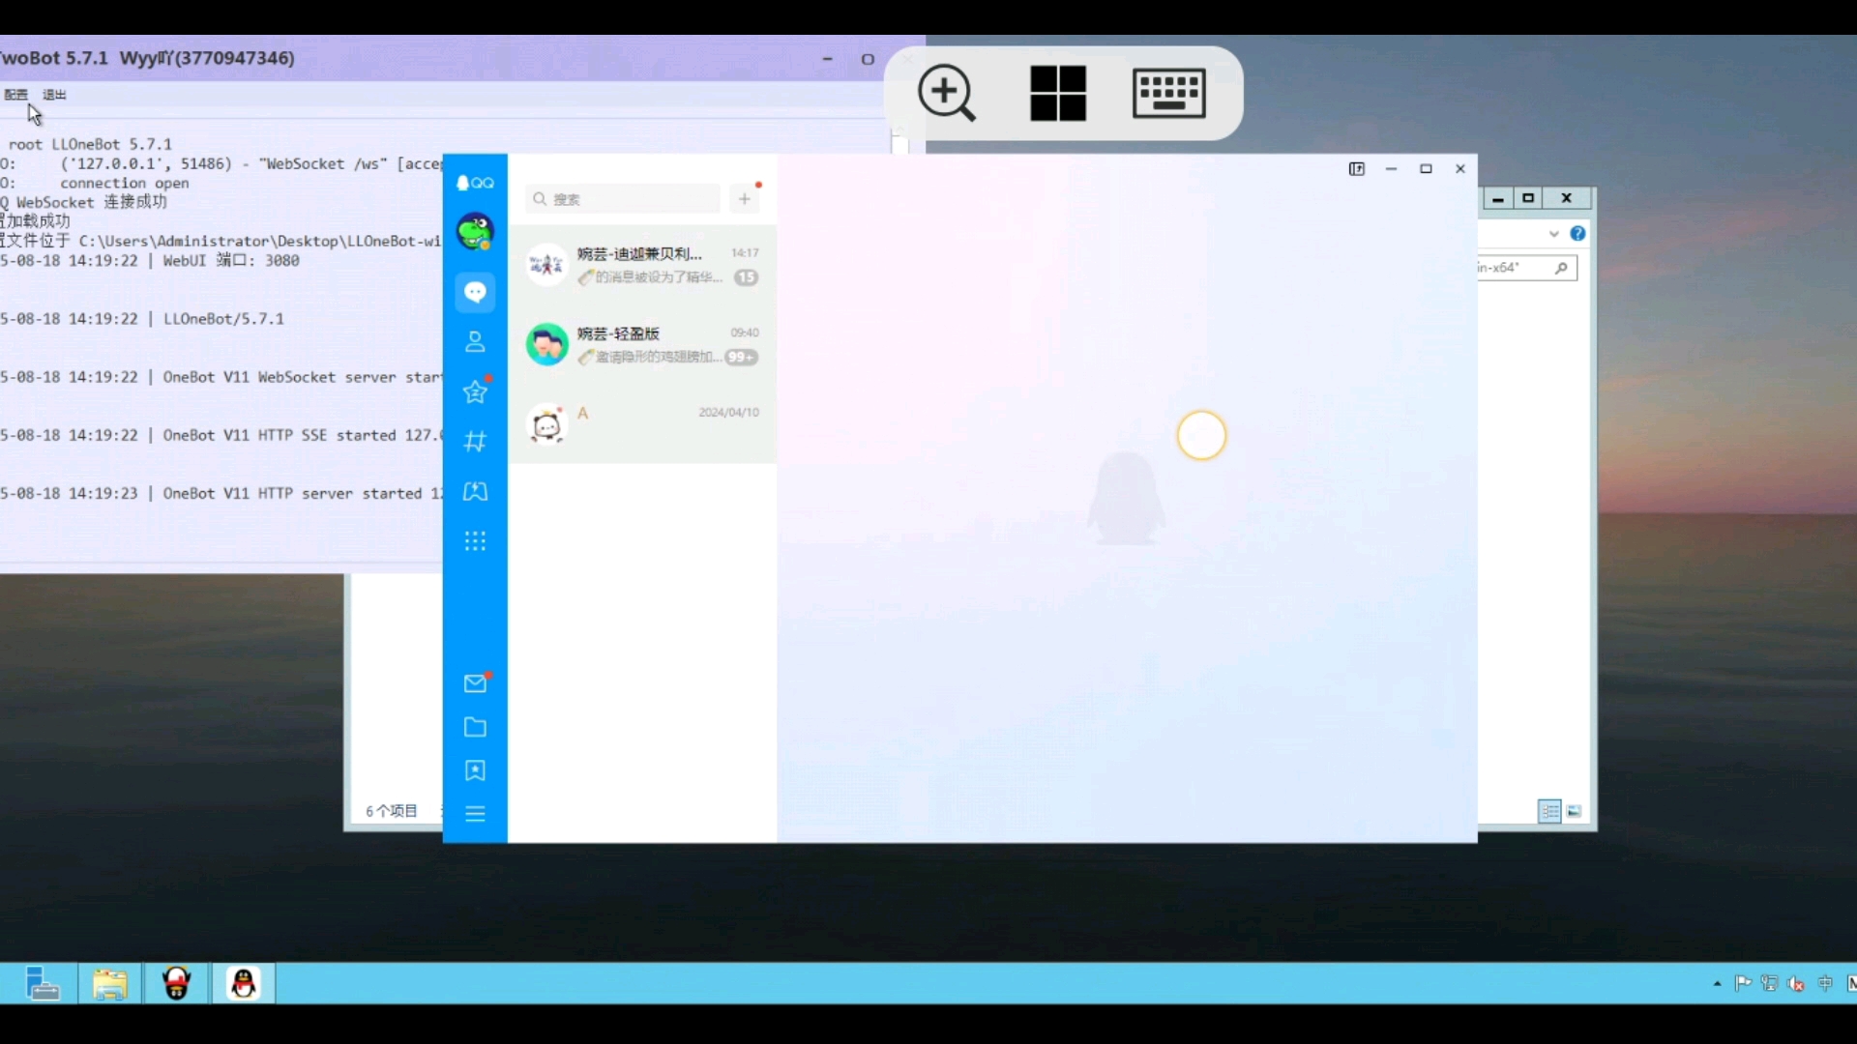The width and height of the screenshot is (1857, 1044).
Task: Click the green frog profile avatar in QQ
Action: point(475,232)
